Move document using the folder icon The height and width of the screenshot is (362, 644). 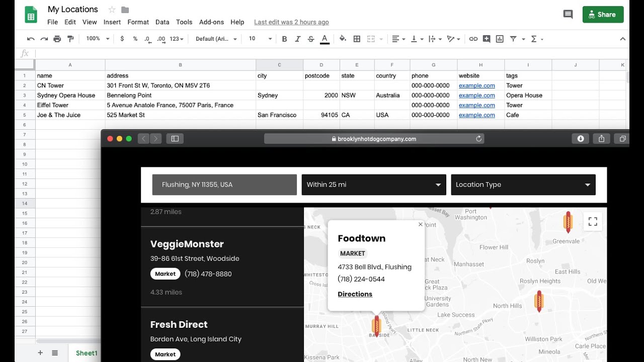pyautogui.click(x=125, y=10)
